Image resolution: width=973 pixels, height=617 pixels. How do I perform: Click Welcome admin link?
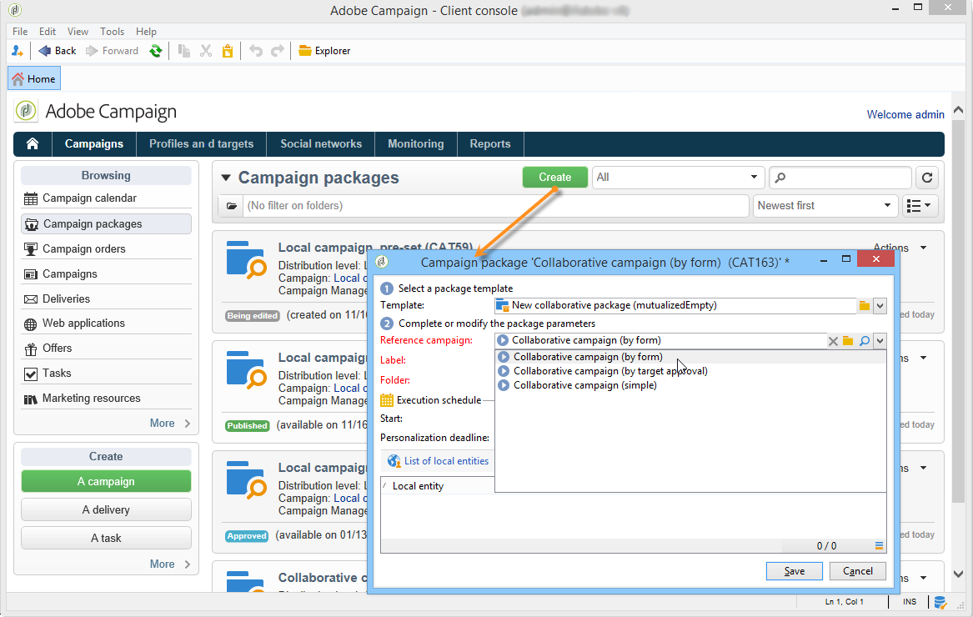[x=905, y=115]
